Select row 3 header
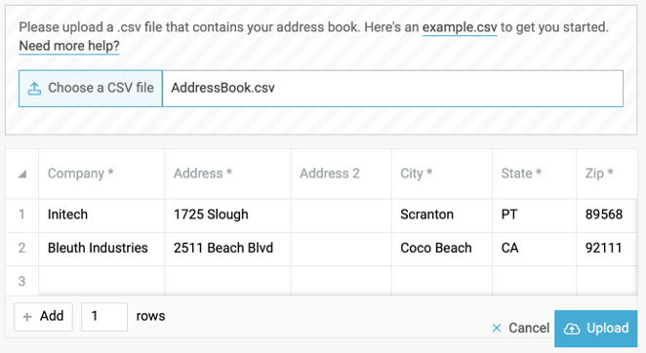This screenshot has height=353, width=646. [21, 282]
